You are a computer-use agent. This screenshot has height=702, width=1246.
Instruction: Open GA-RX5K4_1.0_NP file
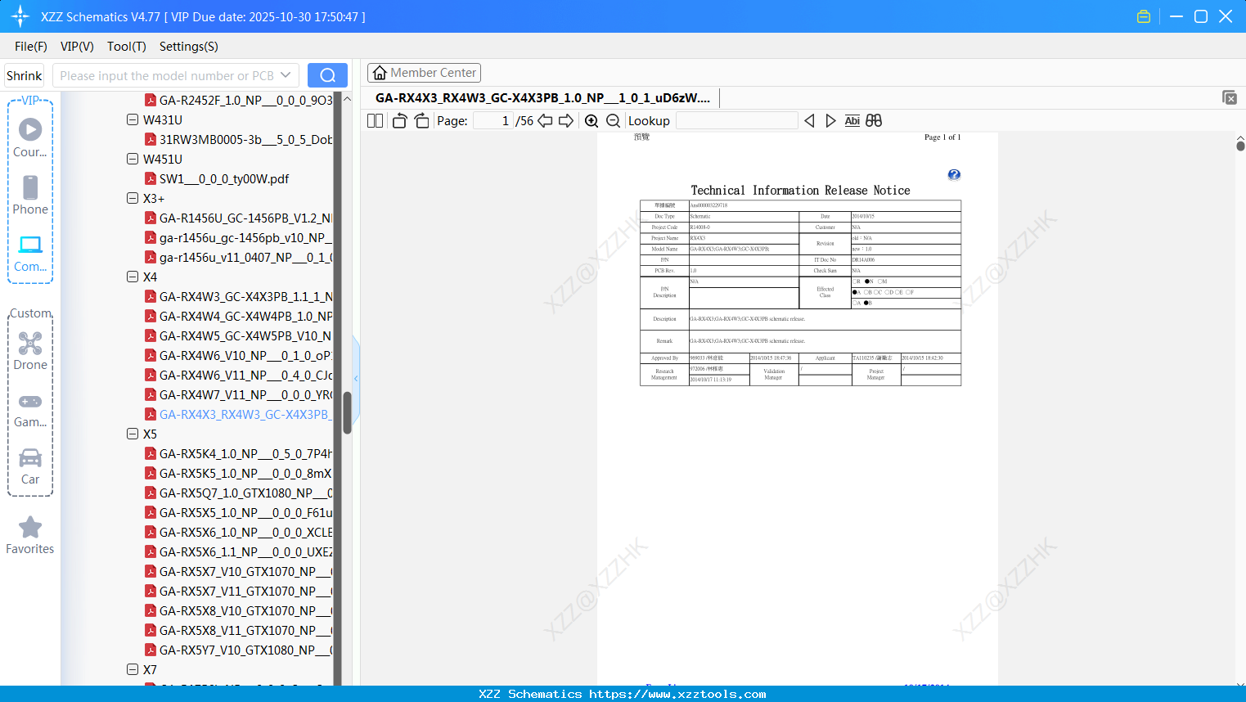tap(246, 453)
